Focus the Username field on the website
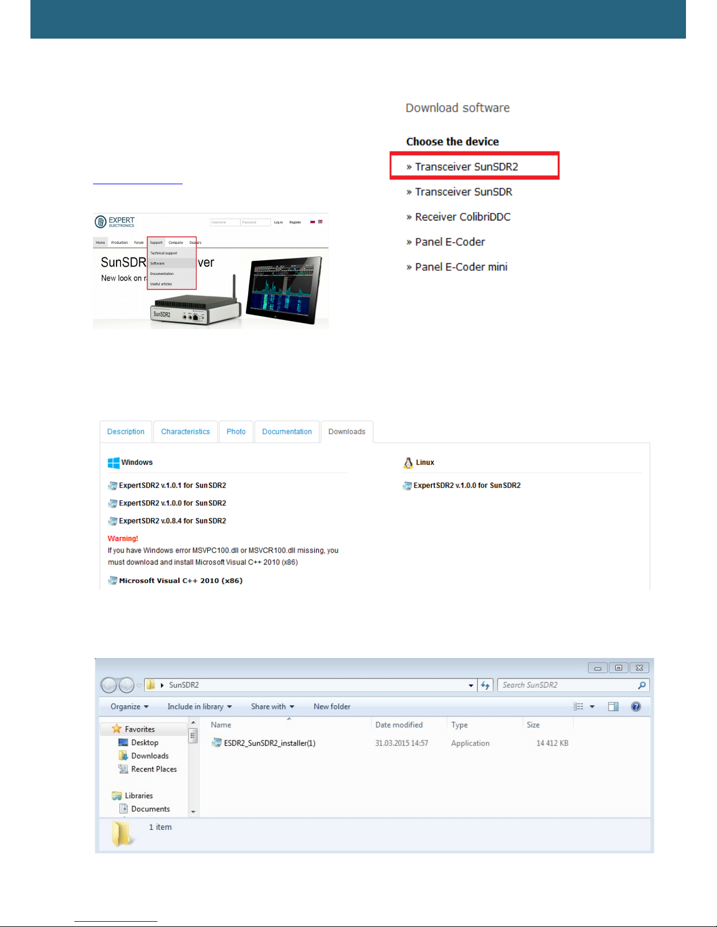Screen dimensions: 717x927 [x=225, y=222]
